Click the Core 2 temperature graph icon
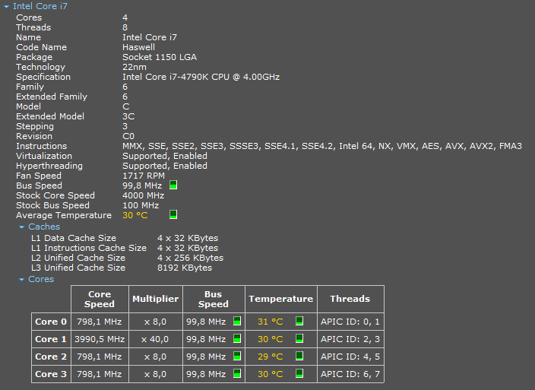The width and height of the screenshot is (535, 390). point(299,356)
